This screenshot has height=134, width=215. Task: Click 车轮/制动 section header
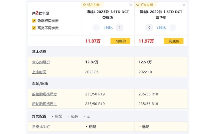pos(40,84)
